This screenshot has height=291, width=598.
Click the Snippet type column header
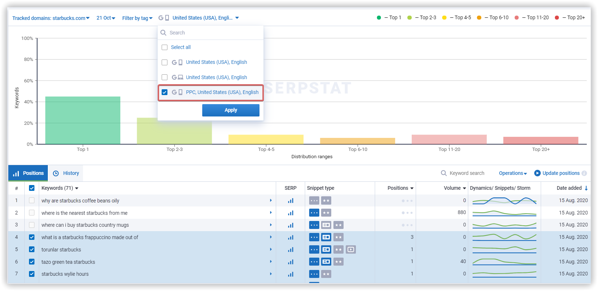point(321,188)
